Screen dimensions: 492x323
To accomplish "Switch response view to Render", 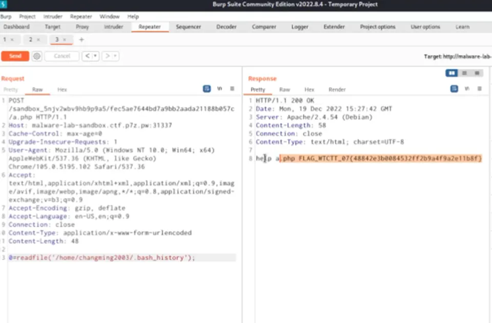I will coord(337,90).
